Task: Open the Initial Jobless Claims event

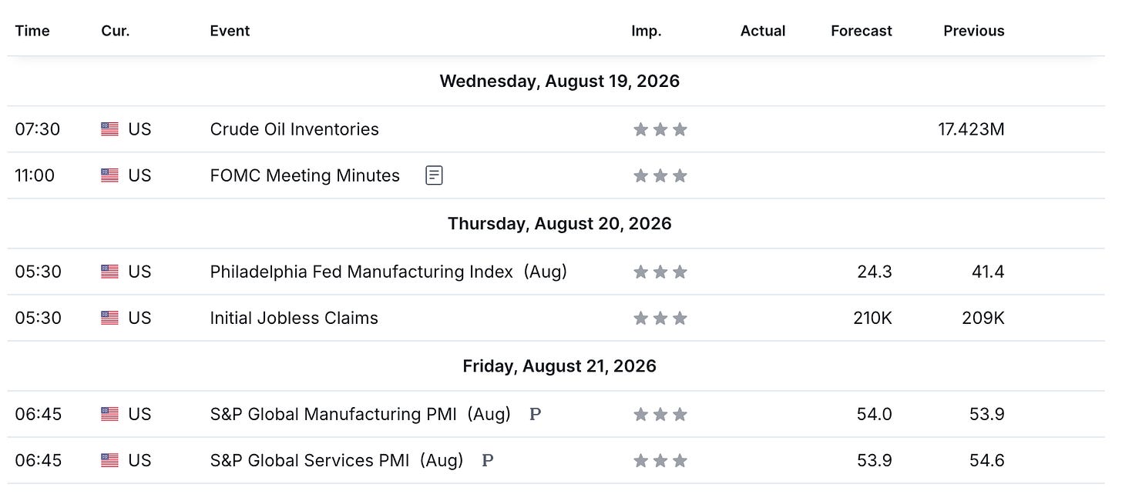Action: 294,318
